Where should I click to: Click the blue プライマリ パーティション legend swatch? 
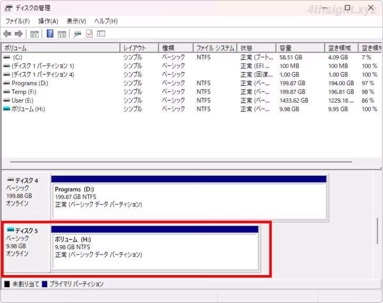[44, 284]
